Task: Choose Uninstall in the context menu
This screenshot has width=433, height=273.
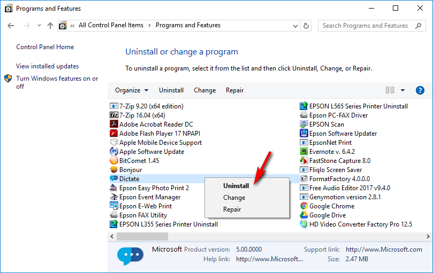Action: pos(236,186)
